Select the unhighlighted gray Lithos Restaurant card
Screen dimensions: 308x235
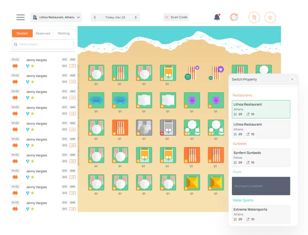coord(261,129)
